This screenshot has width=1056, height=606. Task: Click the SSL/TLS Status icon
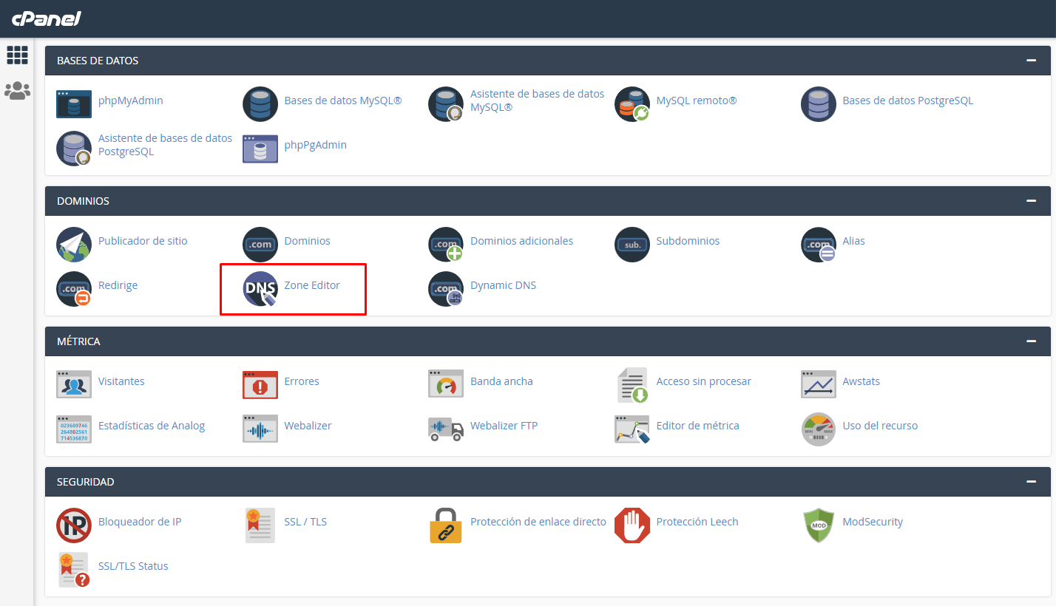(74, 570)
